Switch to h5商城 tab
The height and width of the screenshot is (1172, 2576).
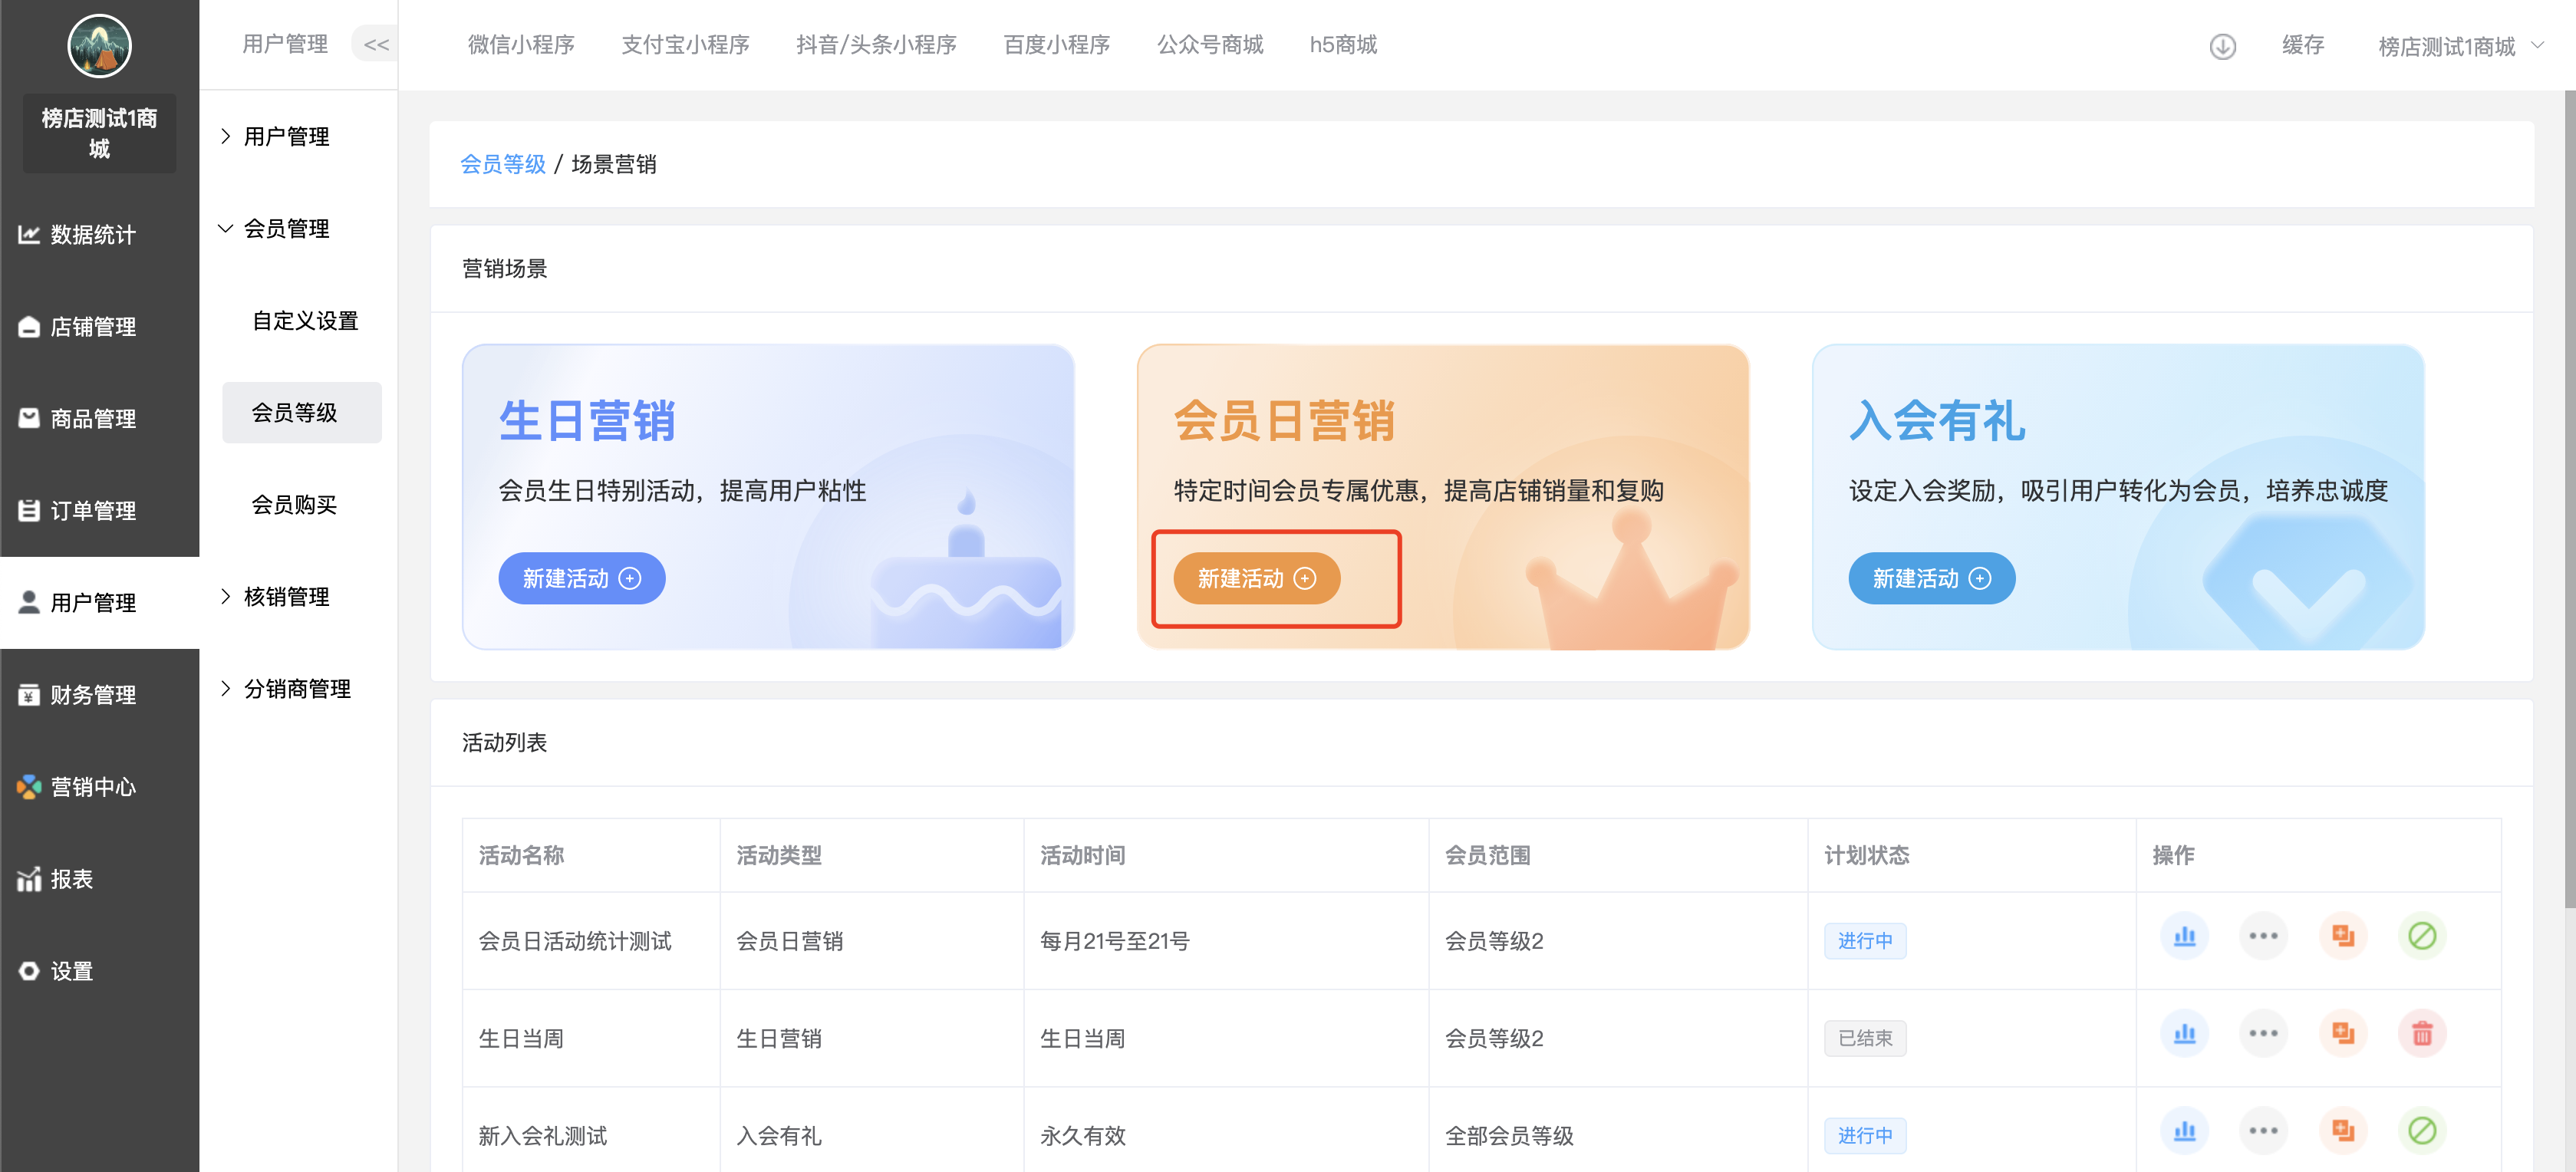tap(1343, 44)
